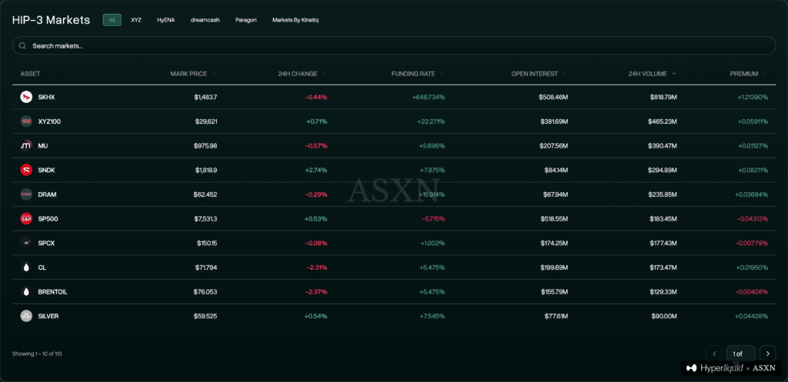Go to the previous page
The image size is (788, 382).
(714, 354)
